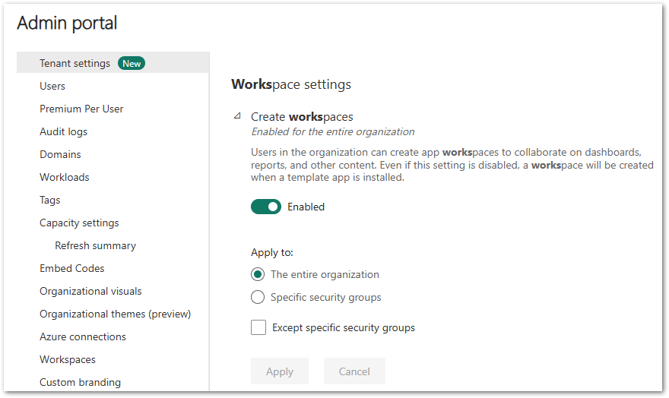The height and width of the screenshot is (398, 669).
Task: Click the New badge beside Tenant settings
Action: click(x=132, y=63)
